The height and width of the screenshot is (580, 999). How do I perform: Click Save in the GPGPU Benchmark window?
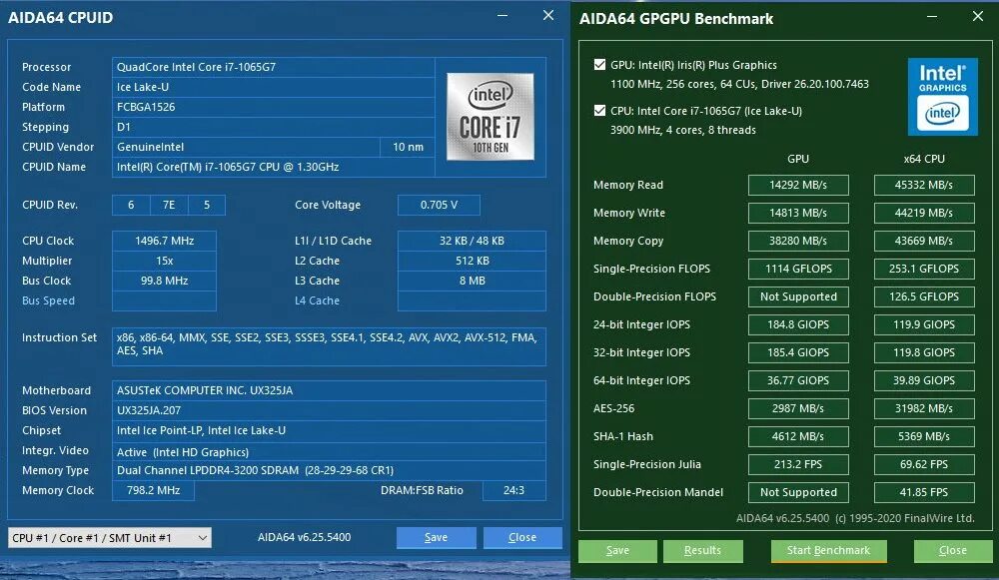[x=617, y=551]
